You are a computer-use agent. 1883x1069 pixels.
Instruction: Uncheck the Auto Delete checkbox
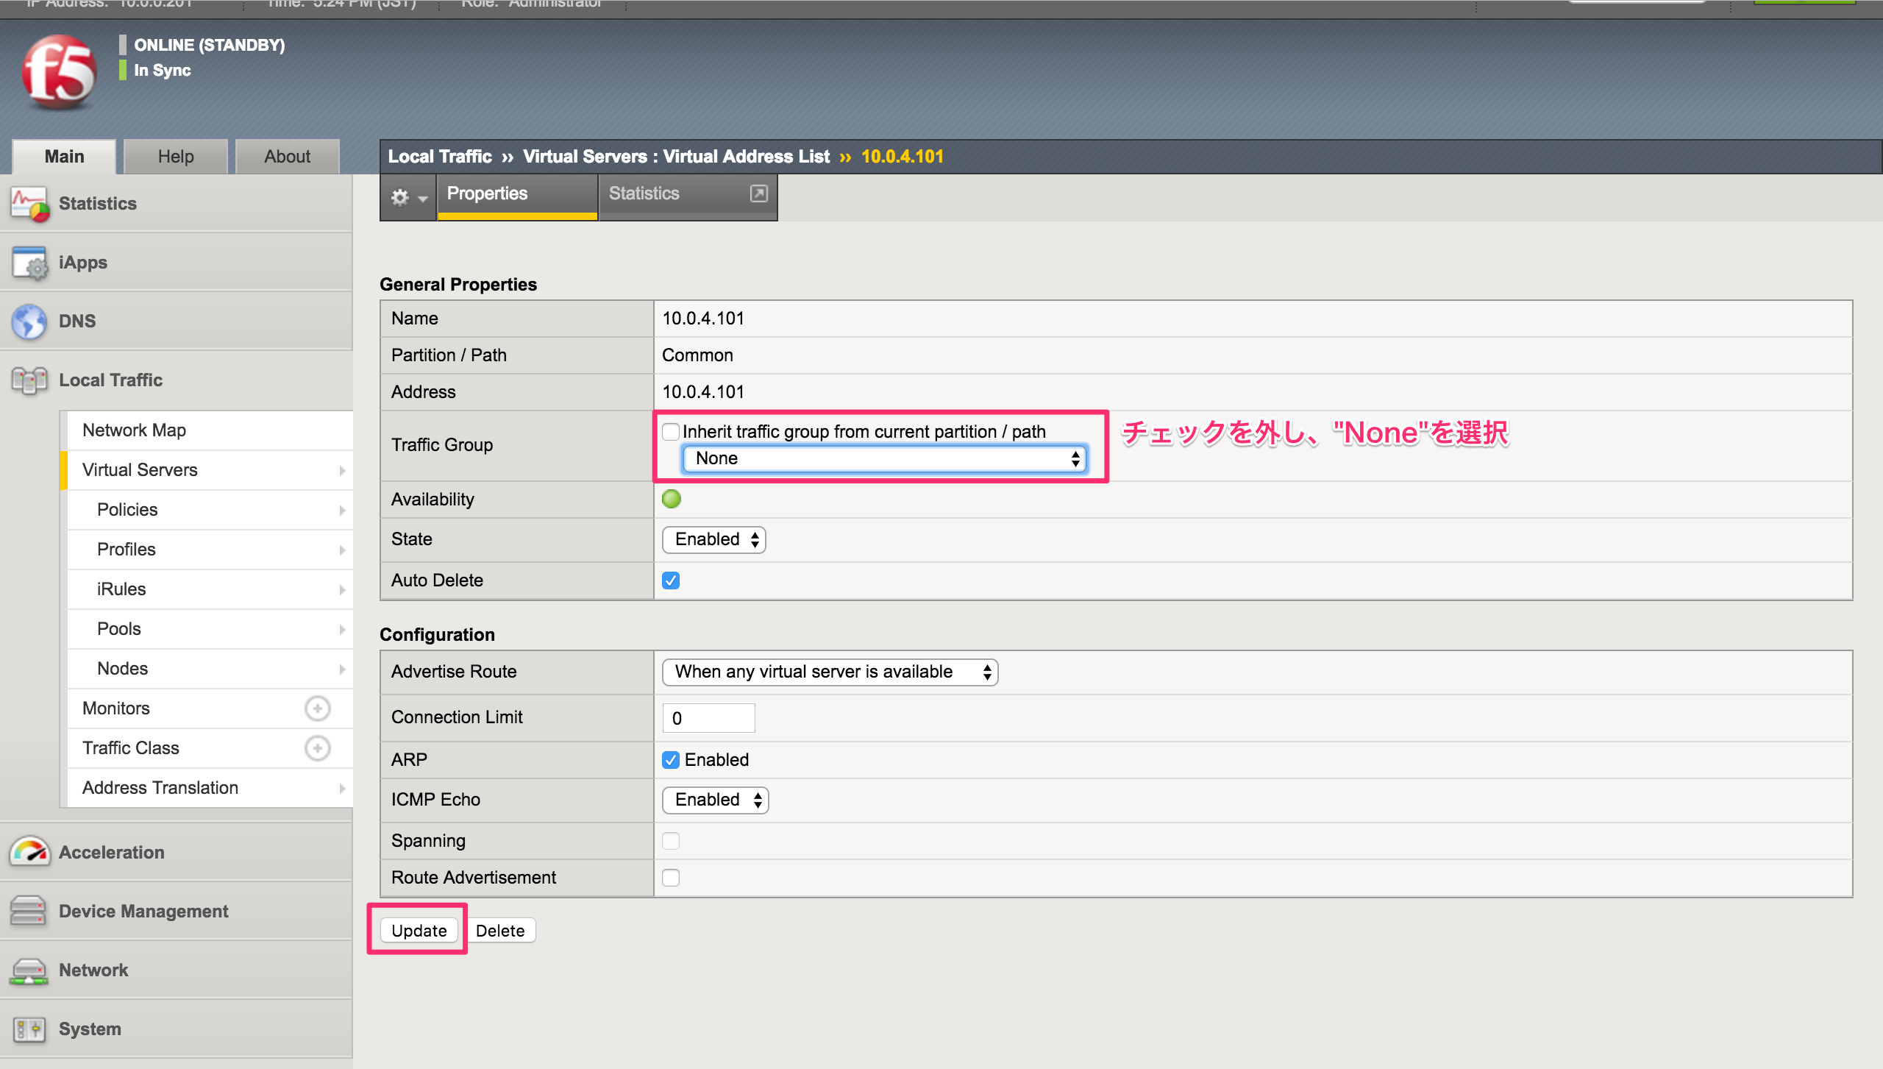pyautogui.click(x=670, y=580)
